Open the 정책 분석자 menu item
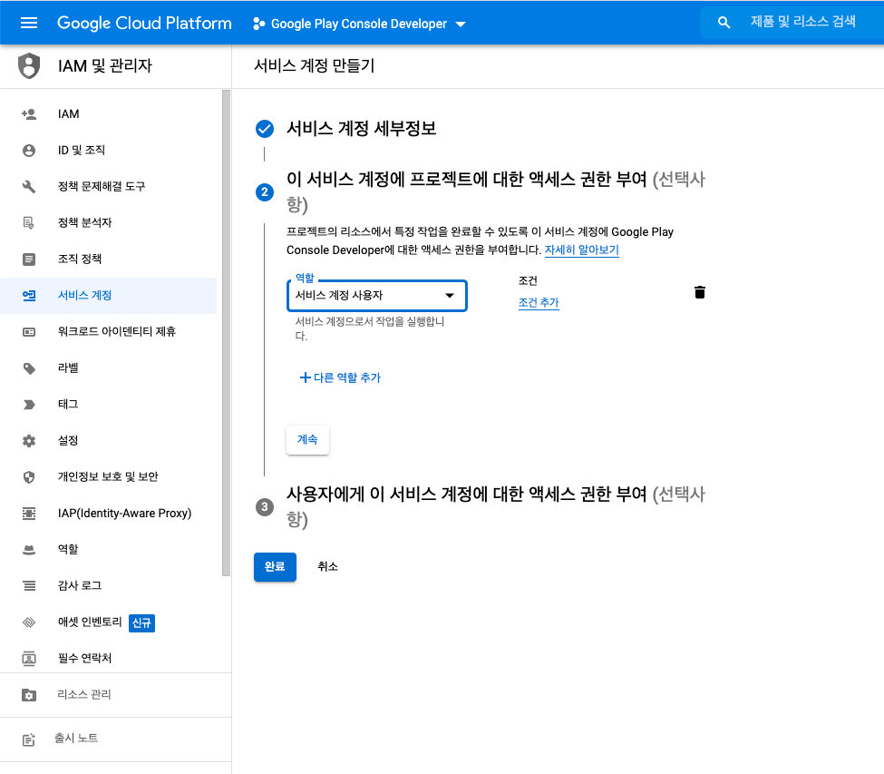 (108, 223)
